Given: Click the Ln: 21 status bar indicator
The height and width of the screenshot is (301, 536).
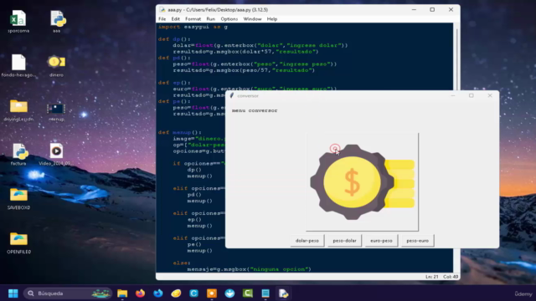Looking at the screenshot, I should point(432,277).
